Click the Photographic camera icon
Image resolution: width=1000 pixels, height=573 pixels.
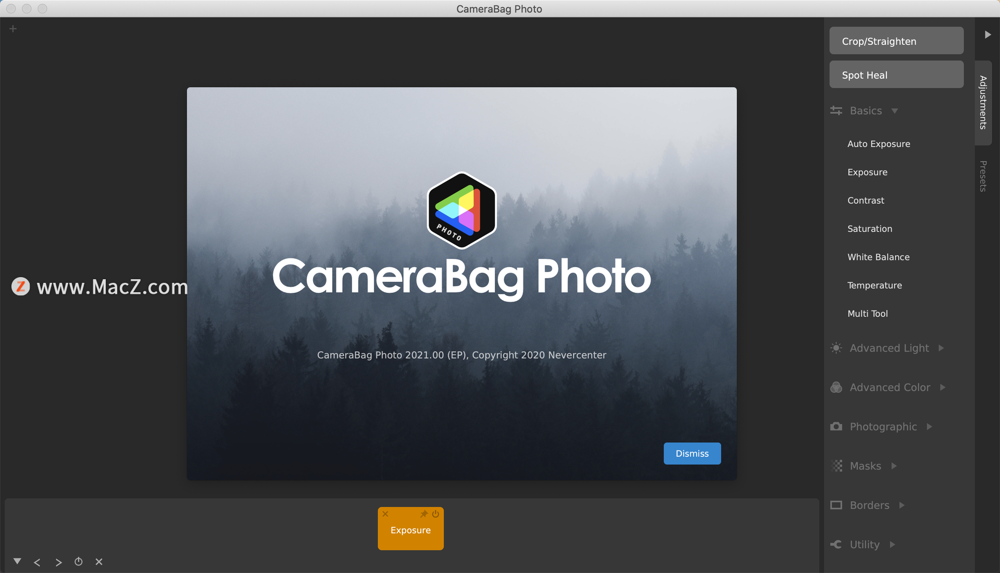836,427
